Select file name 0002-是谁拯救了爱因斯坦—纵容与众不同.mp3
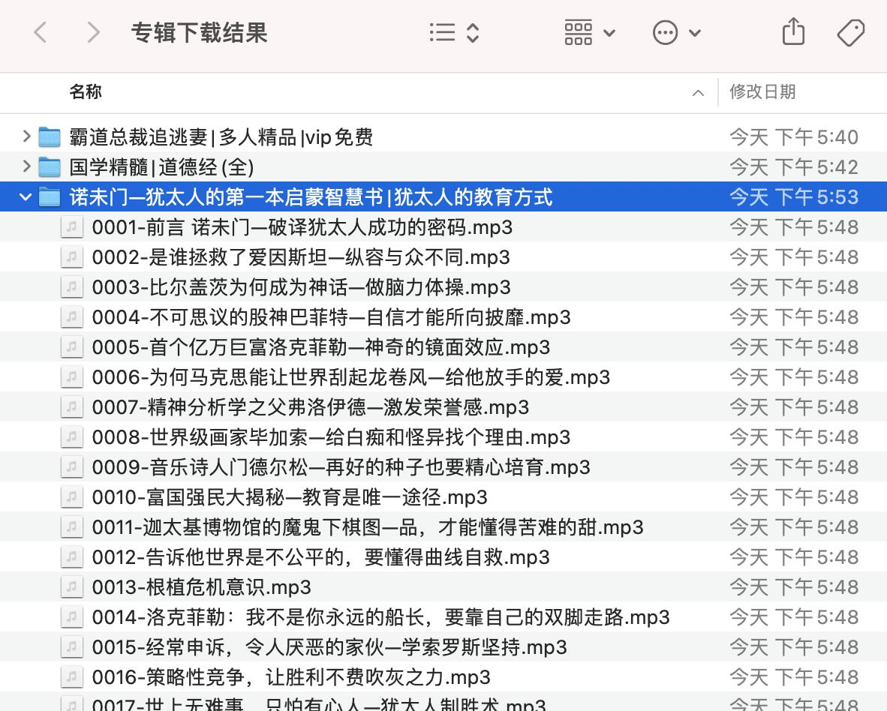The width and height of the screenshot is (887, 711). 301,257
